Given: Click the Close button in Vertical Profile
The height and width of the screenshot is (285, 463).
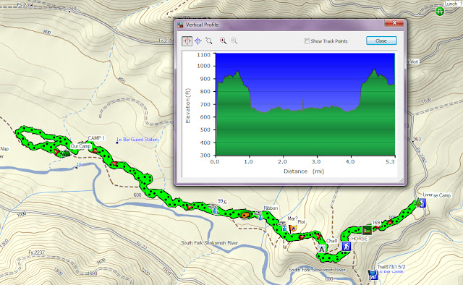Looking at the screenshot, I should click(381, 41).
